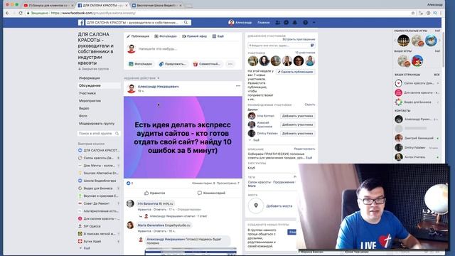Open Участники in the group menu
455x256 pixels.
[87, 93]
